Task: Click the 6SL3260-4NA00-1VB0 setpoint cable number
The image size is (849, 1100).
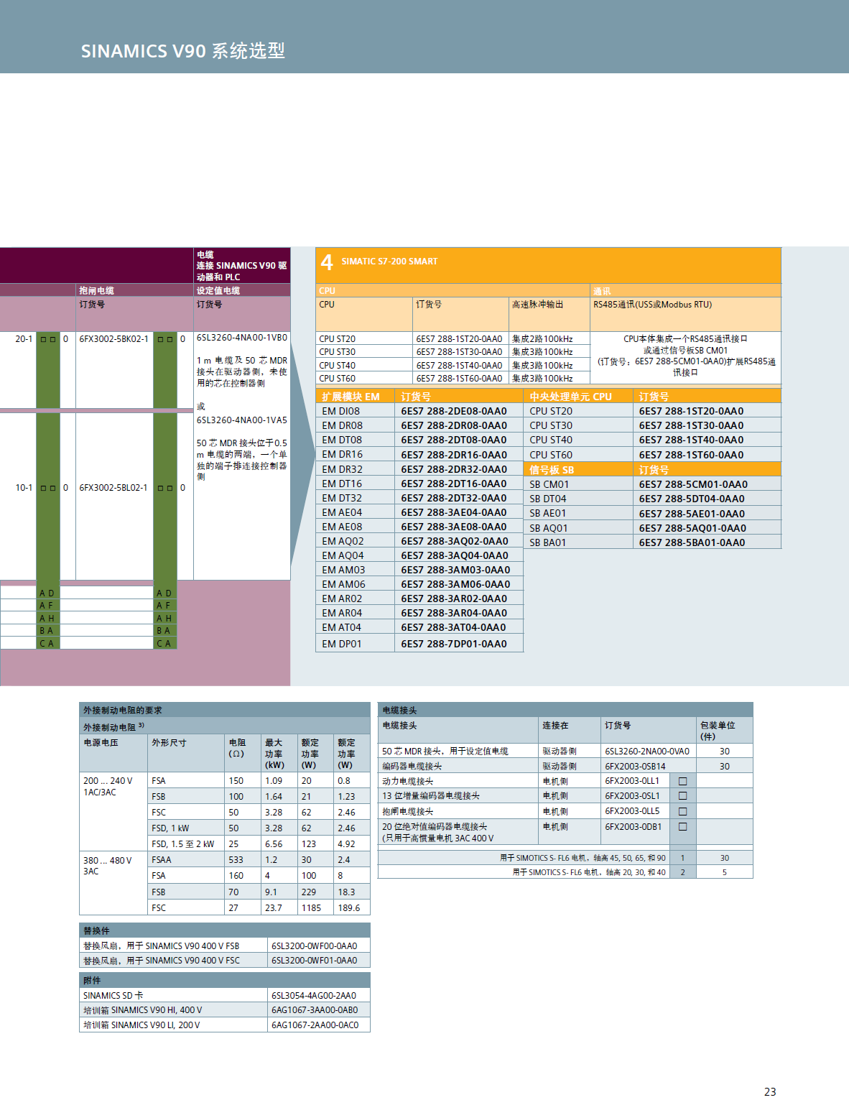Action: pos(241,338)
